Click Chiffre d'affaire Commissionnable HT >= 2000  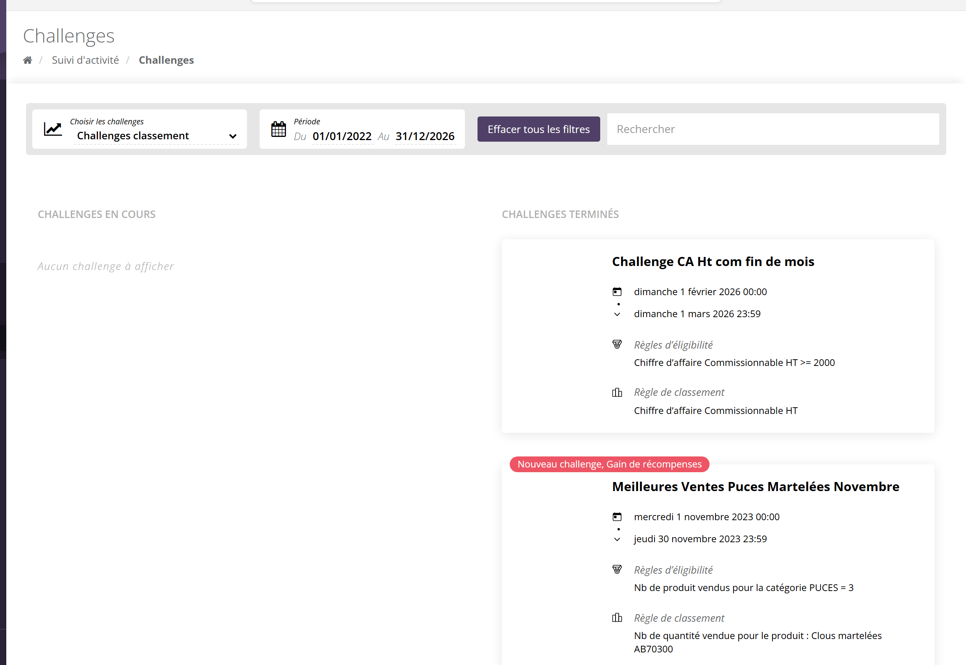click(734, 362)
